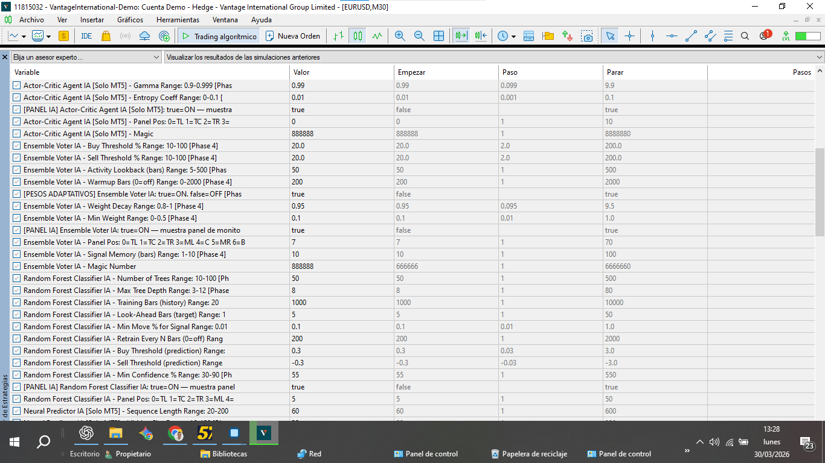
Task: Select the trendline drawing tool
Action: pos(691,36)
